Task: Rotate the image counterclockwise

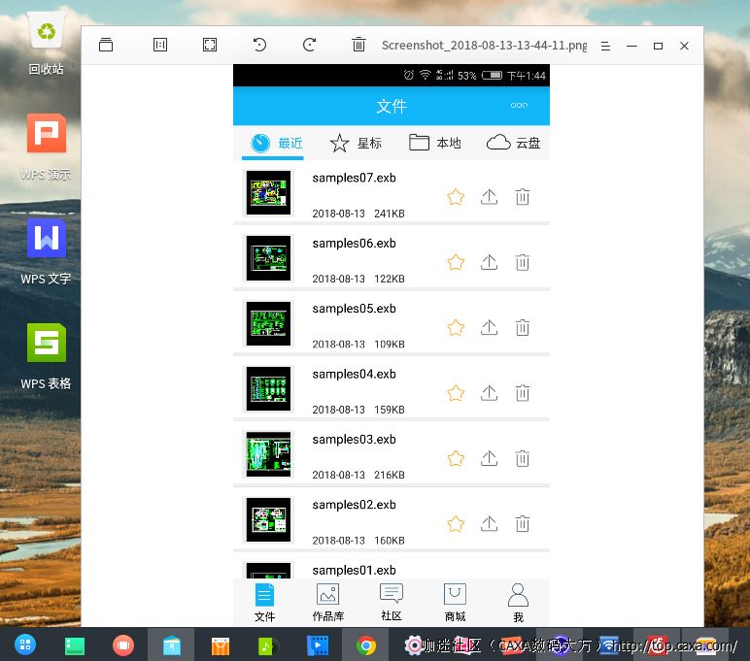Action: coord(259,45)
